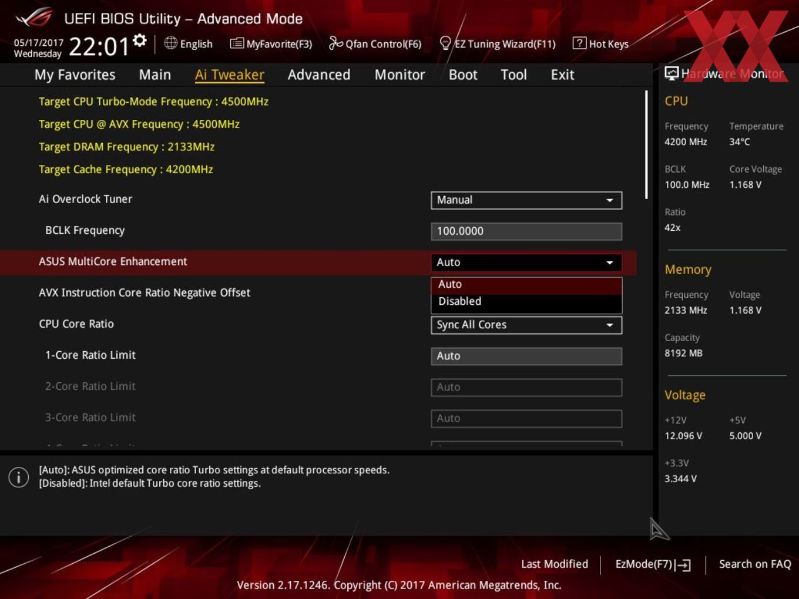Click CPU Temperature value 34°C
799x599 pixels.
(x=740, y=142)
